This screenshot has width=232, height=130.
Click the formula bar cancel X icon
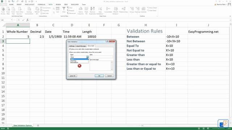tap(18, 20)
